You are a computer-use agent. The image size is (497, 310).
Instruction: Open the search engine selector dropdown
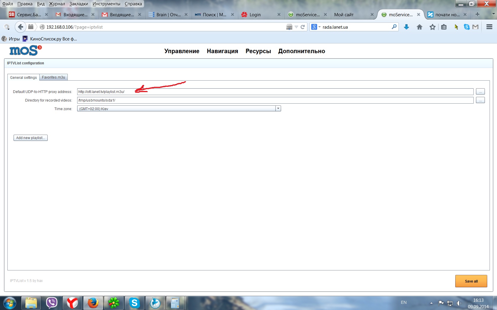click(315, 27)
